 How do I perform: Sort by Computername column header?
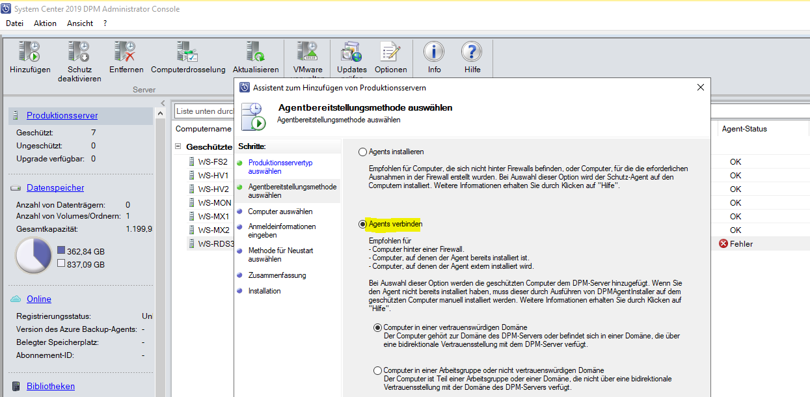point(203,129)
